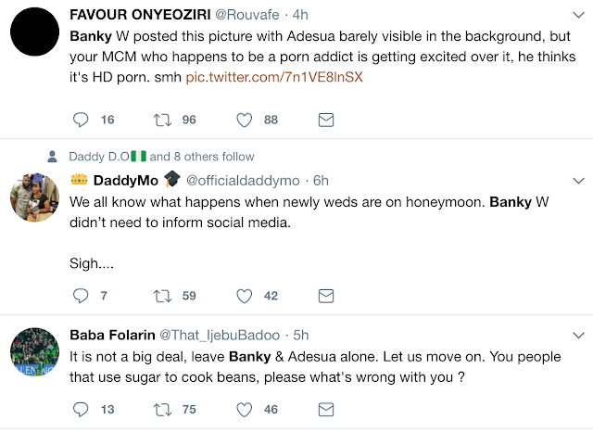Retweet FAVOUR ONYEOZIRI's tweet
593x432 pixels.
163,120
